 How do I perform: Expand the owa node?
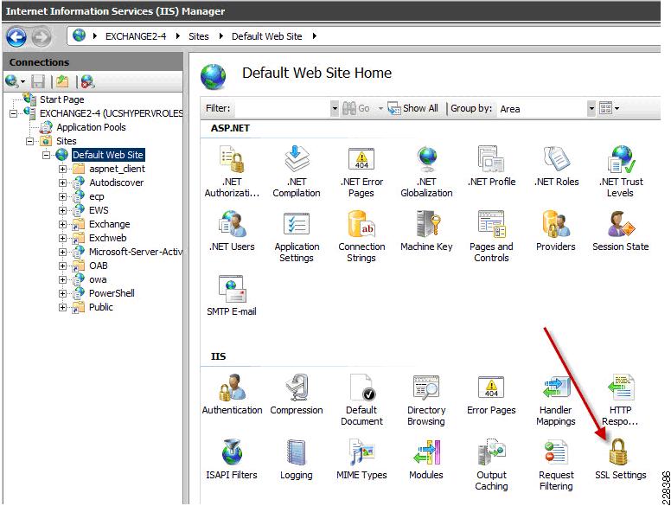pos(62,280)
